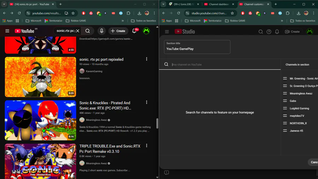Viewport: 318px width, 179px height.
Task: Bookmark the Studio page with star
Action: (x=232, y=13)
